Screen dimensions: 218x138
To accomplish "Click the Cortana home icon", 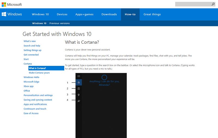I will coord(79,82).
